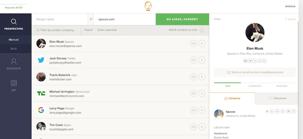Open the Discussion tab

(278, 98)
